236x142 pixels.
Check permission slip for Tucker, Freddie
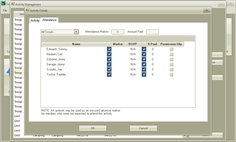(x=171, y=74)
